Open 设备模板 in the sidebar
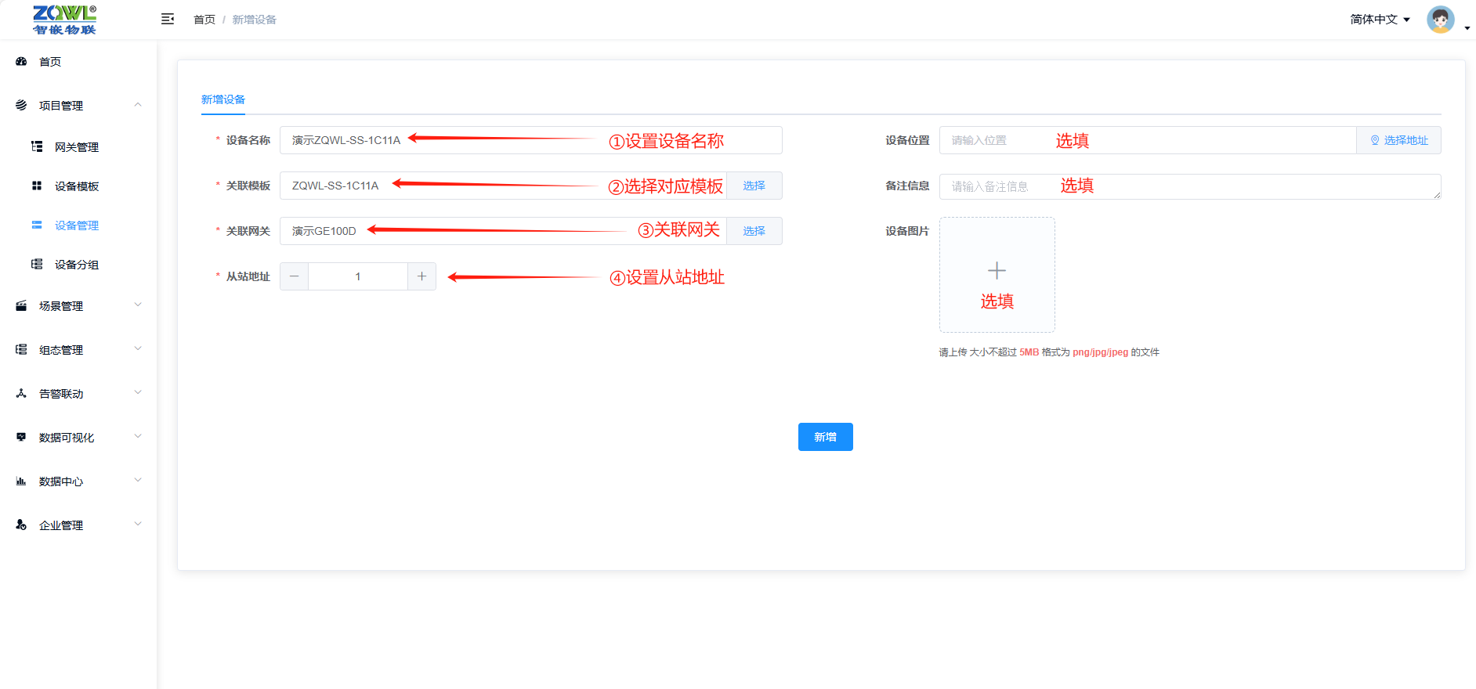 76,186
